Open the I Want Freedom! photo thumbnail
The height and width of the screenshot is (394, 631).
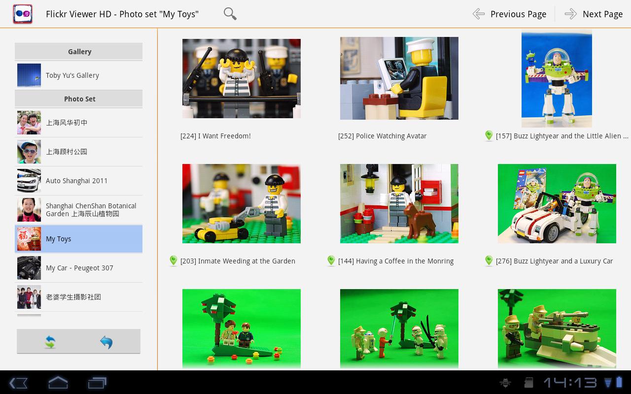[x=242, y=78]
